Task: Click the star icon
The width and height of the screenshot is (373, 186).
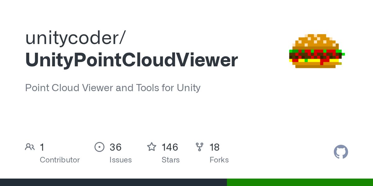Action: pos(152,147)
